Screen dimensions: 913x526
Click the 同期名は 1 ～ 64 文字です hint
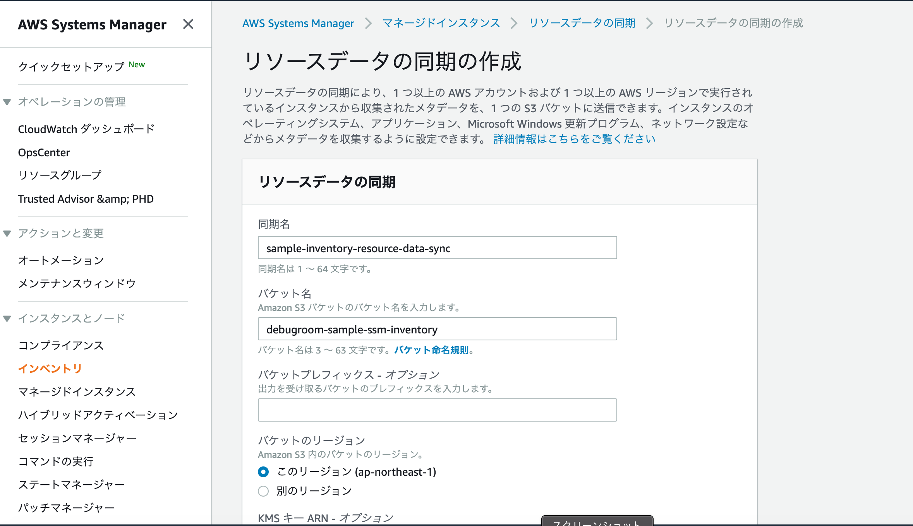[315, 269]
